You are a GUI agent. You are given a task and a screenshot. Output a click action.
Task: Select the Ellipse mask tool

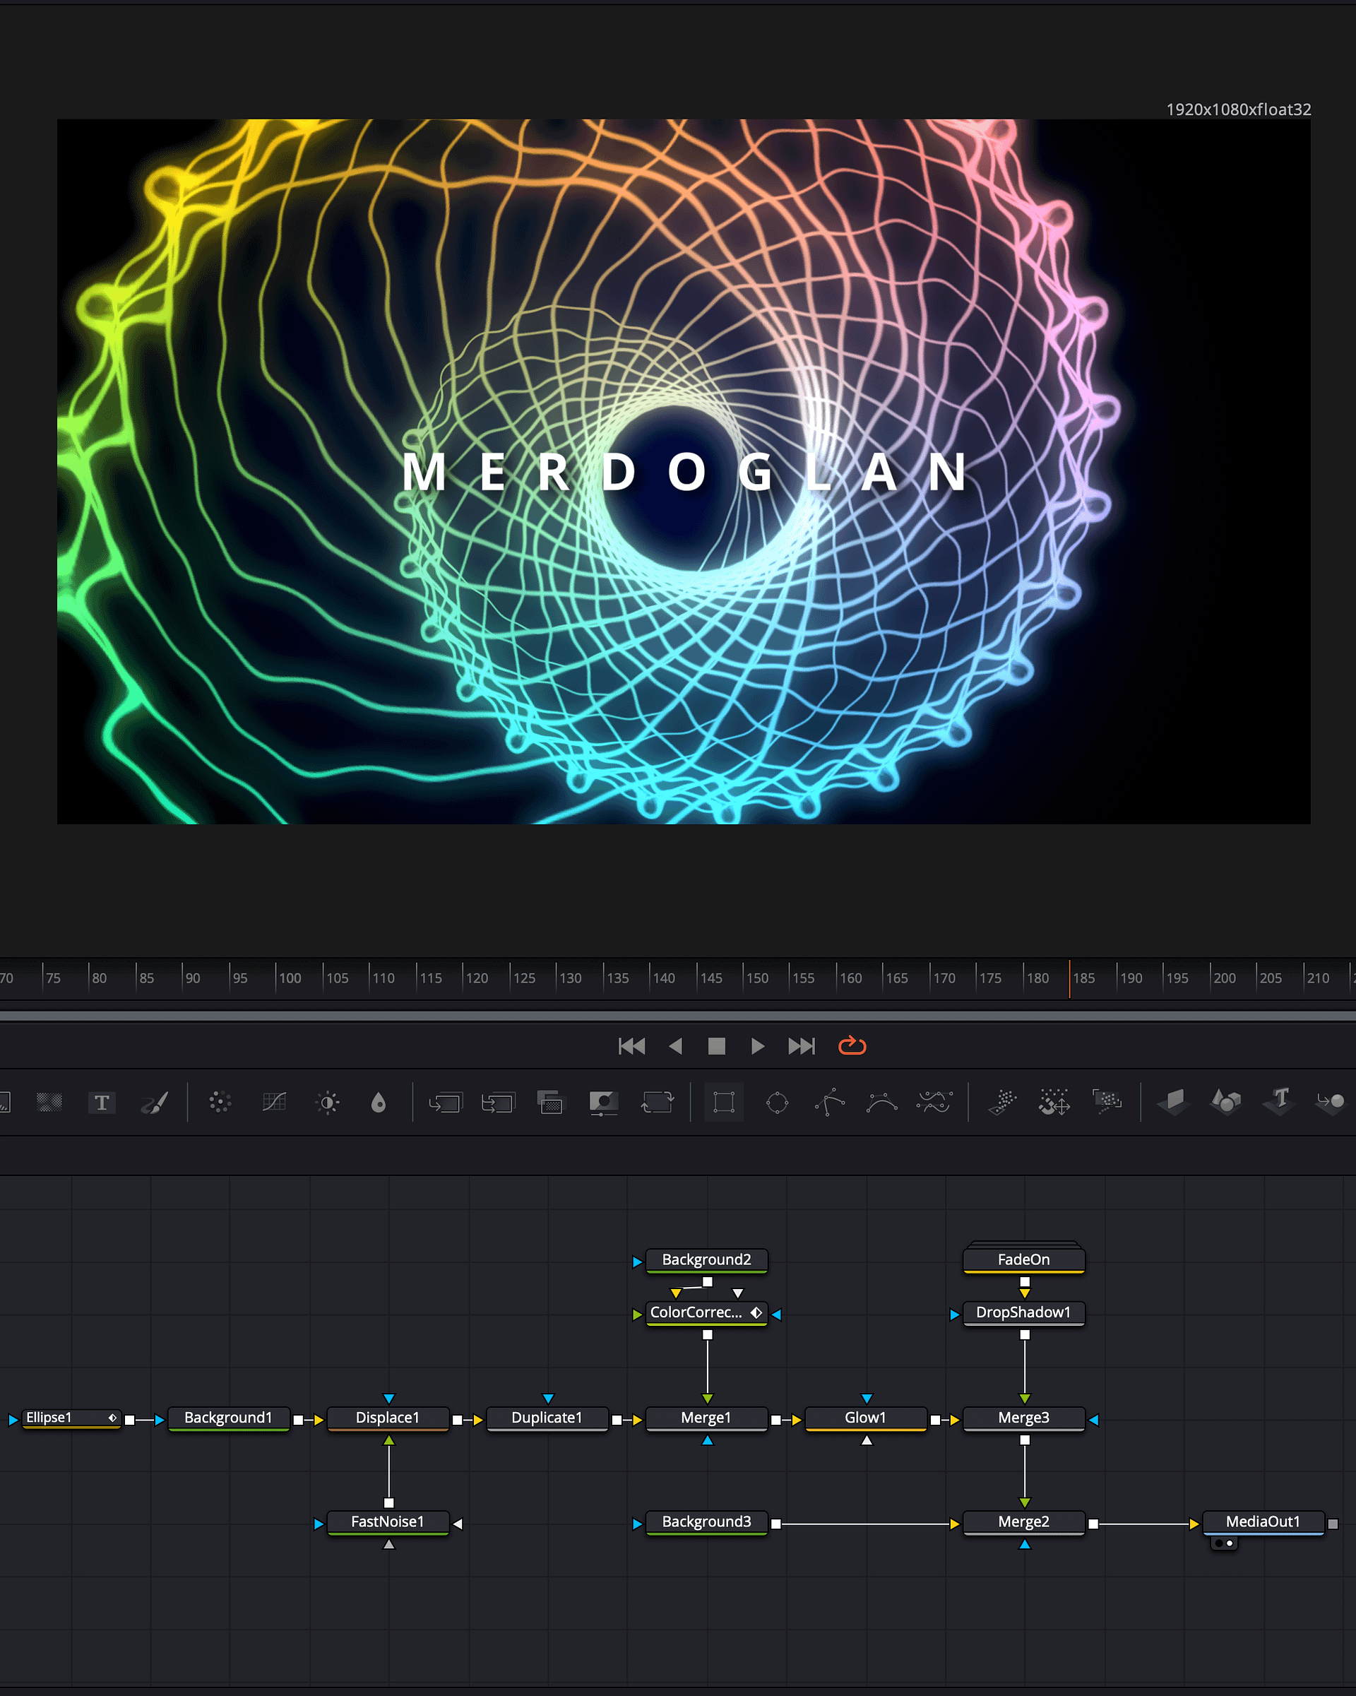777,1102
